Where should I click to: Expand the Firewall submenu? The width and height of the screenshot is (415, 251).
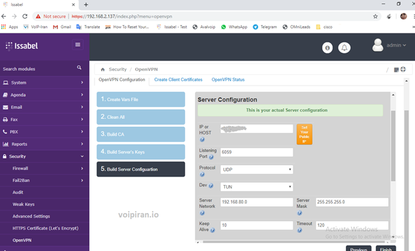(x=45, y=168)
